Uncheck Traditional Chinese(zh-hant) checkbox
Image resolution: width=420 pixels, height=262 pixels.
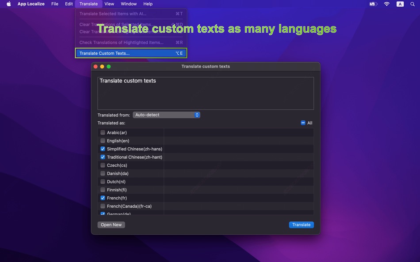103,157
